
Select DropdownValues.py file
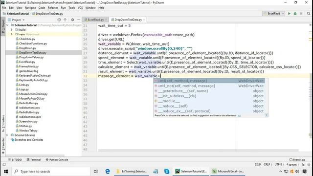29,57
